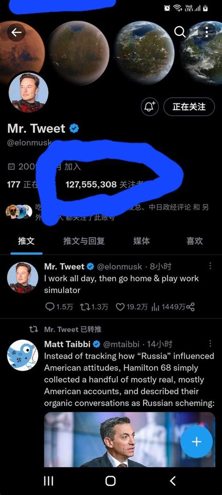Like the work simulator tweet
Viewport: 222px width, 495px height.
pyautogui.click(x=132, y=307)
